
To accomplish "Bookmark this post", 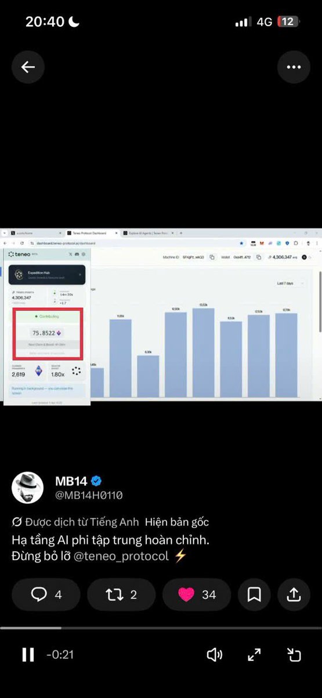I will [x=254, y=594].
